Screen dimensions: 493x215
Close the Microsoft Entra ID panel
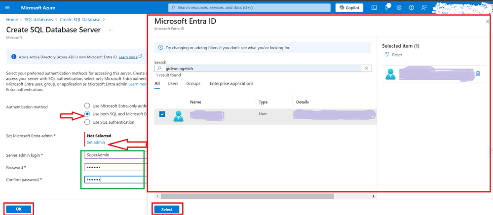click(488, 22)
